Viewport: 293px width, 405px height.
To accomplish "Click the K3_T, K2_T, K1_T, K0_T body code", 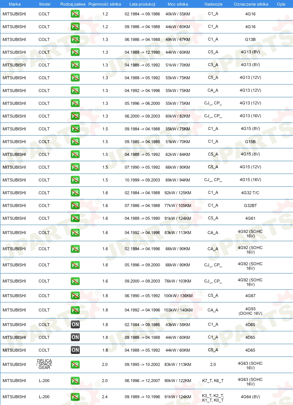I will click(x=213, y=398).
